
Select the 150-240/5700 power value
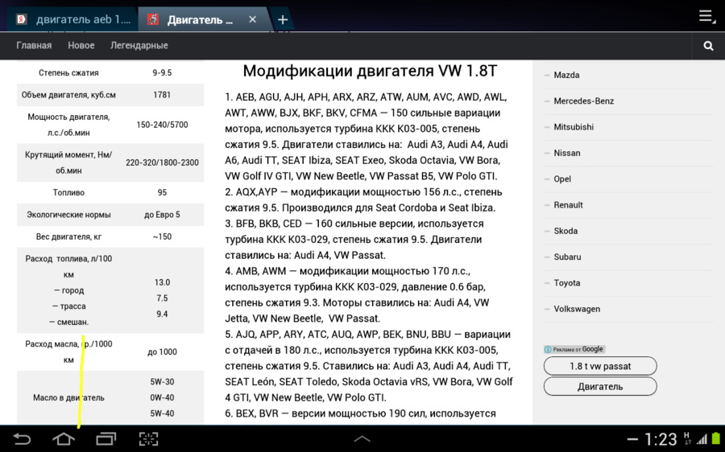click(x=162, y=125)
